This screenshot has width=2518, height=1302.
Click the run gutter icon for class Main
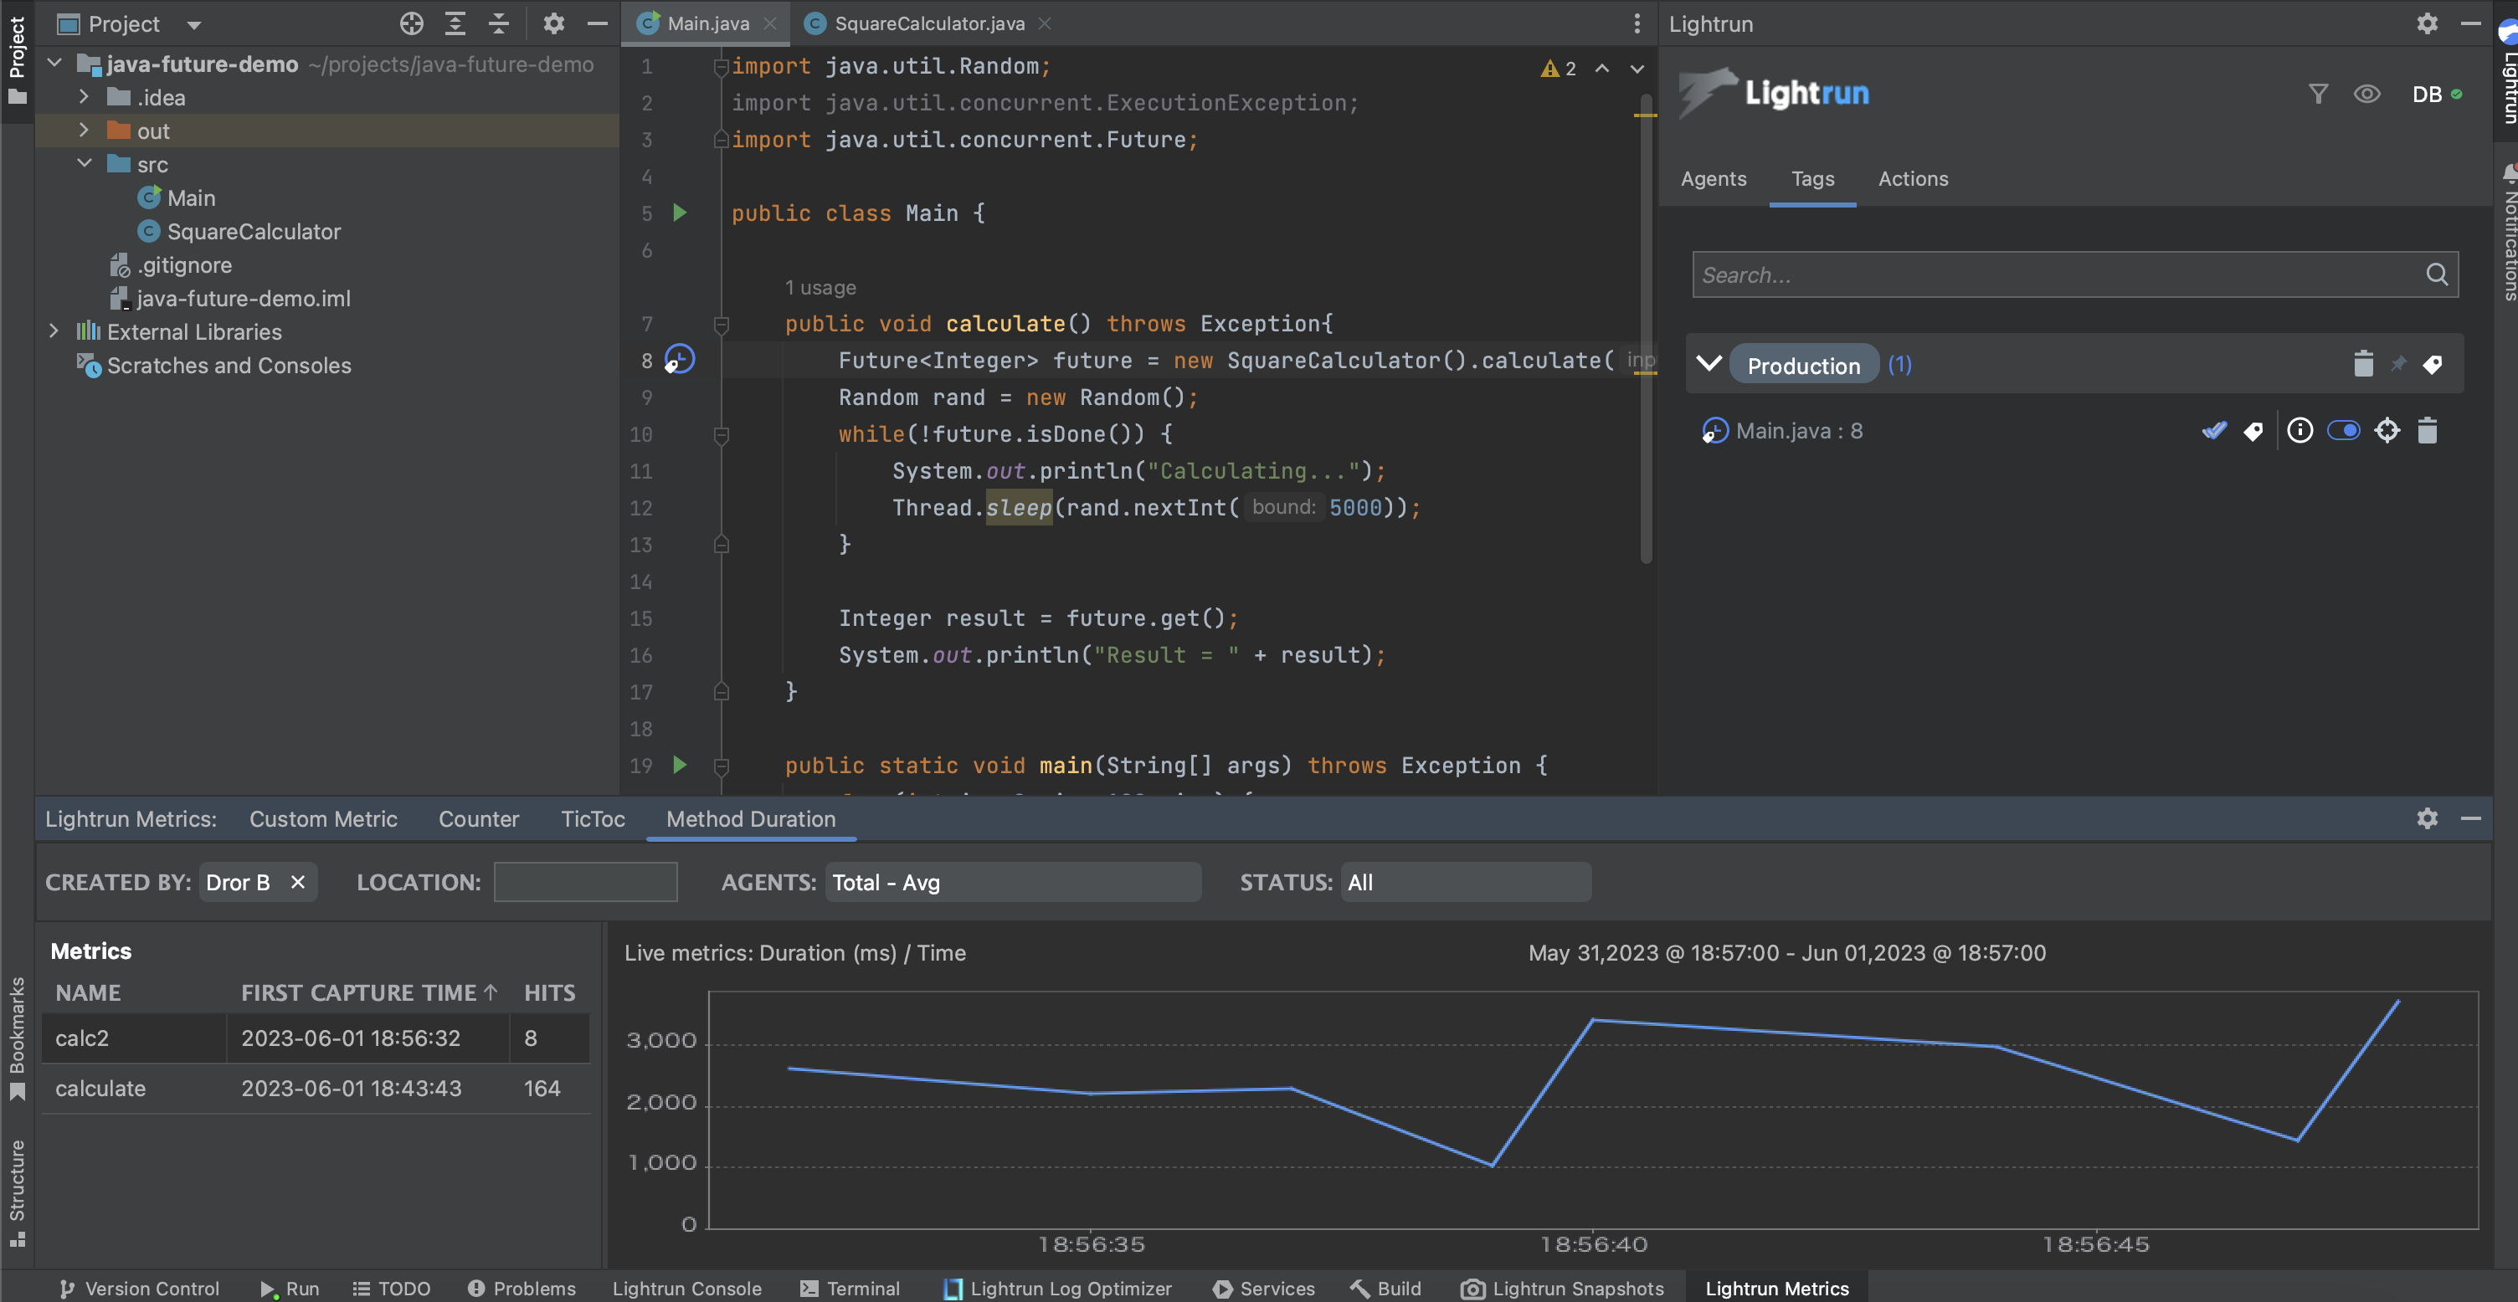(680, 213)
